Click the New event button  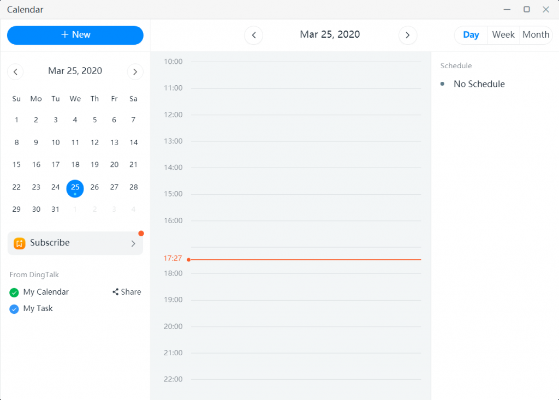tap(75, 35)
